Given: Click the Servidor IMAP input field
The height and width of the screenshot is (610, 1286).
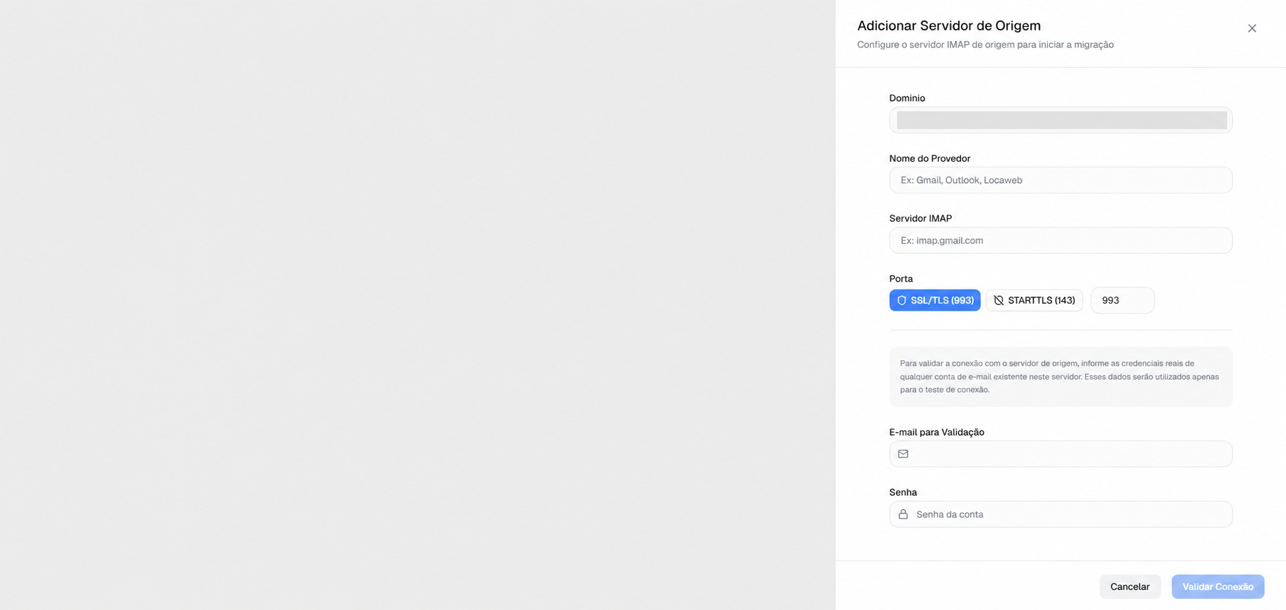Looking at the screenshot, I should [1061, 240].
